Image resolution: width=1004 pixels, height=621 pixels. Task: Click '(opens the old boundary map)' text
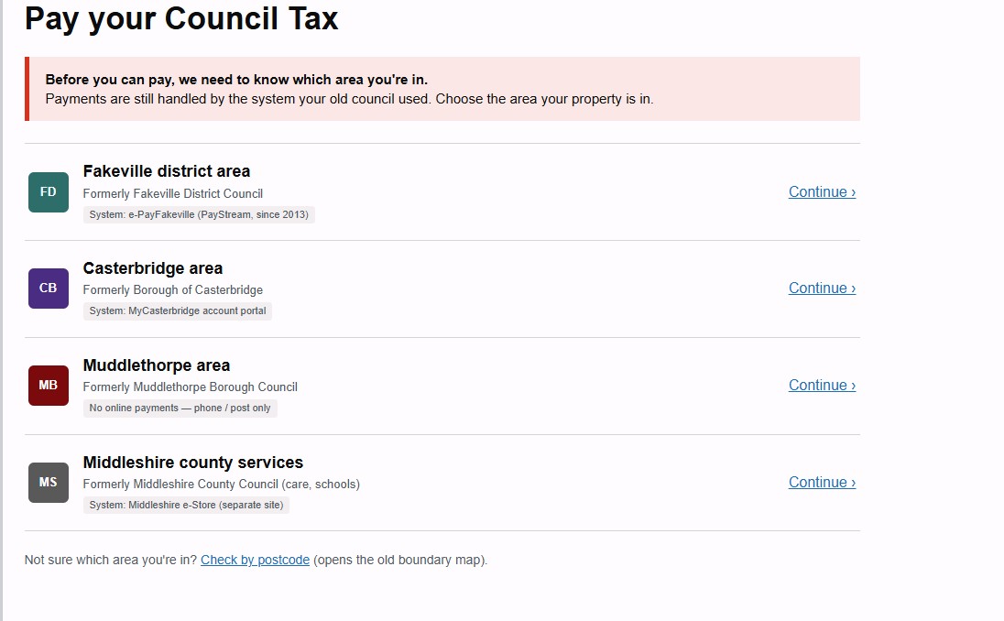pos(400,560)
